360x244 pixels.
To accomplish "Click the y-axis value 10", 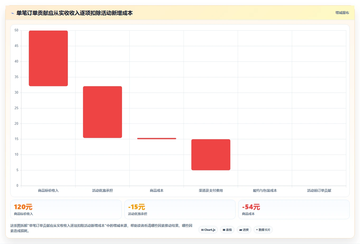I will pyautogui.click(x=16, y=155).
